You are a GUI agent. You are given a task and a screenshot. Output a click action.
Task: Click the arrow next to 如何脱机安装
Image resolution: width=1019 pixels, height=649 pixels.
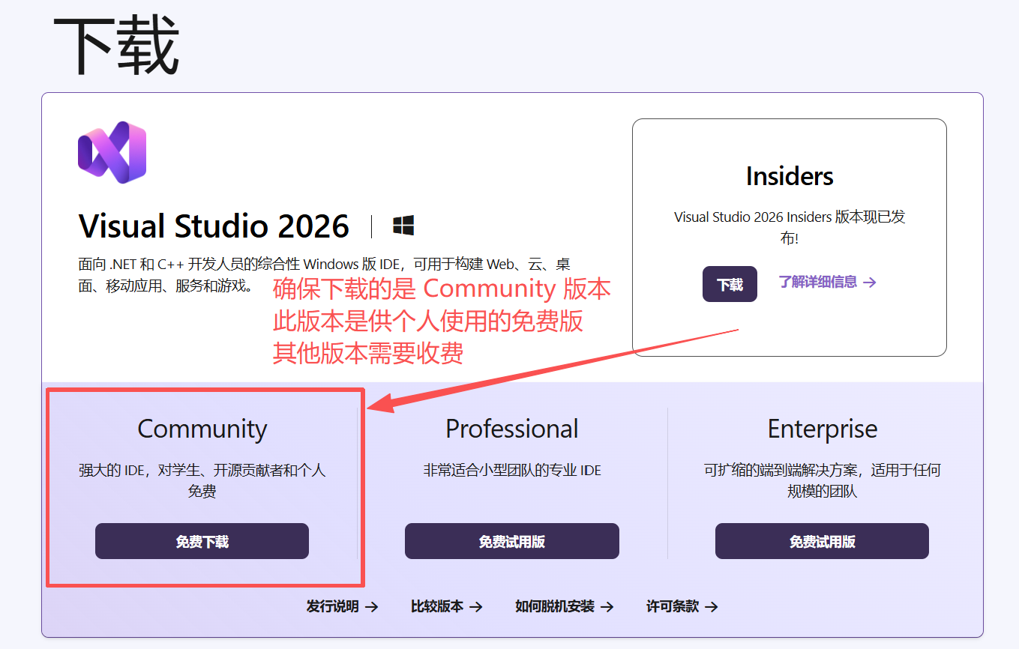607,607
